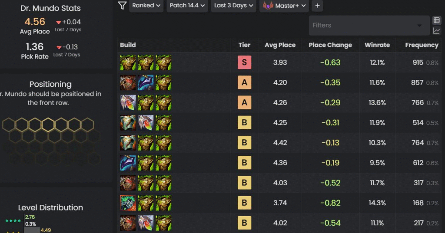Expand the Last 3 Days dropdown
Viewport: 445px width, 233px height.
233,5
